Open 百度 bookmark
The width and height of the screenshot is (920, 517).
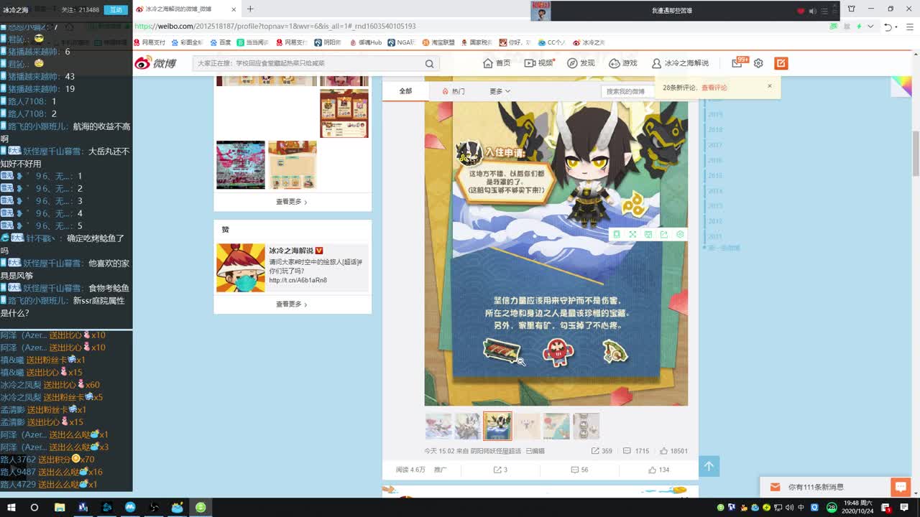point(221,42)
